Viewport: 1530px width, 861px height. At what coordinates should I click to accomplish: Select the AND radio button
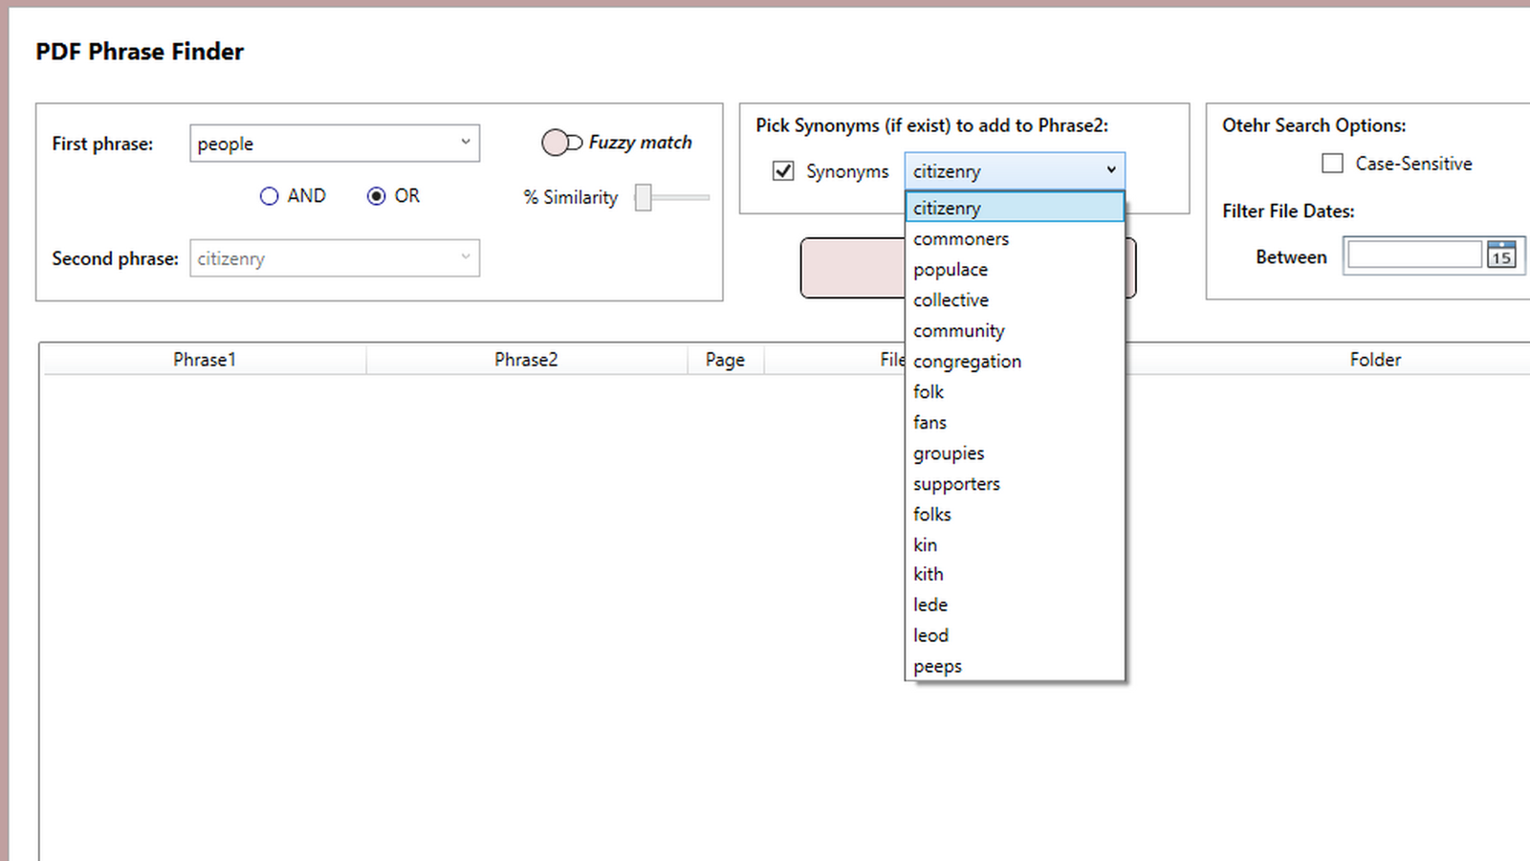270,195
